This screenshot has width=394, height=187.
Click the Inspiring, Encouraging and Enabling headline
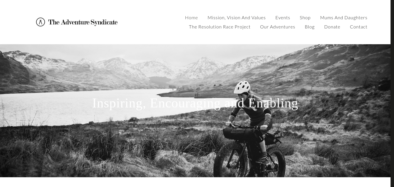coord(195,103)
